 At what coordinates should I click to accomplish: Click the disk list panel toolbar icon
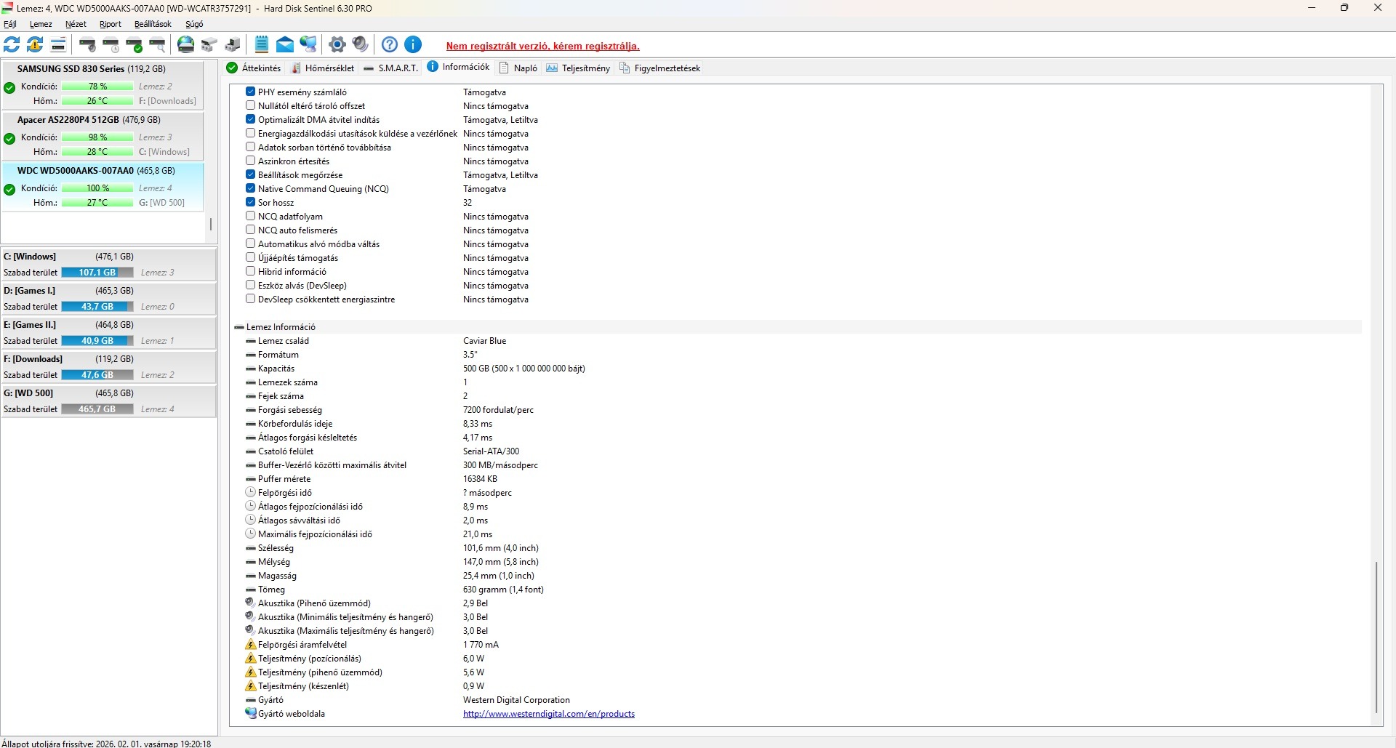coord(58,45)
